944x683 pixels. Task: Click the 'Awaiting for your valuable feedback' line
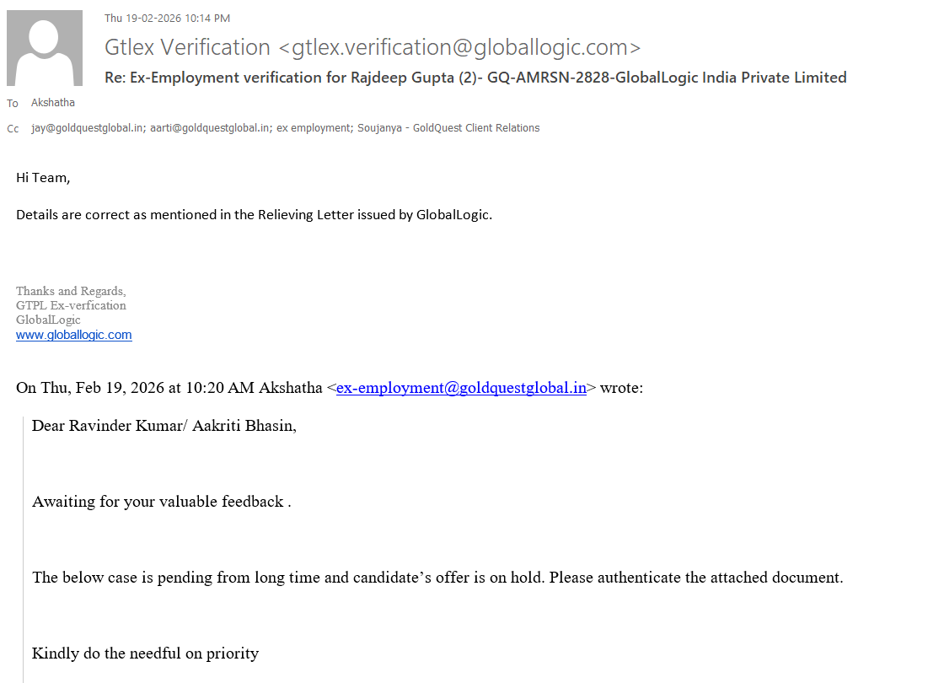click(x=161, y=502)
